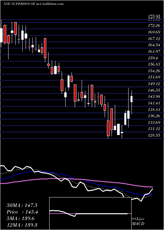Click the 12MA : 139.3 readout
Screen dimensions: 164x230
pyautogui.click(x=22, y=225)
